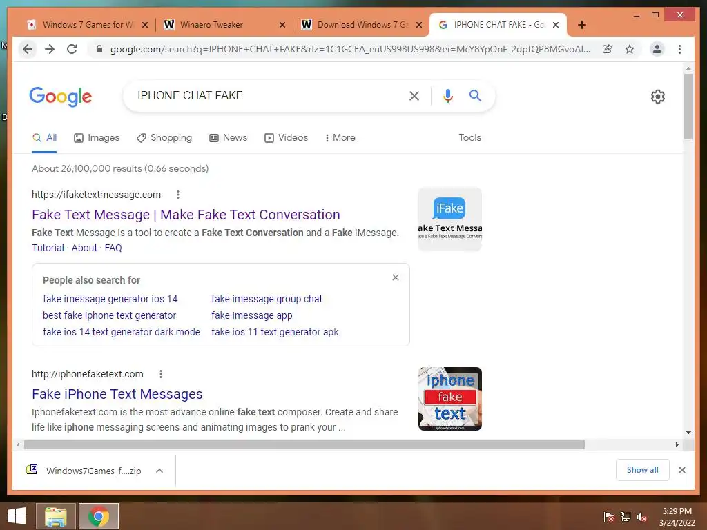
Task: Search fake imessage app
Action: (251, 315)
